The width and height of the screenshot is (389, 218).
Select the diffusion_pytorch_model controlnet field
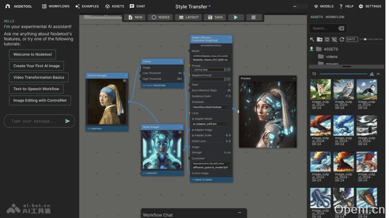pos(211,166)
